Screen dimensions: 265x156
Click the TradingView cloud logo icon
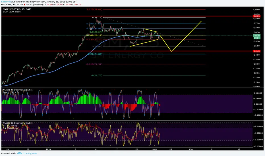tap(19, 153)
